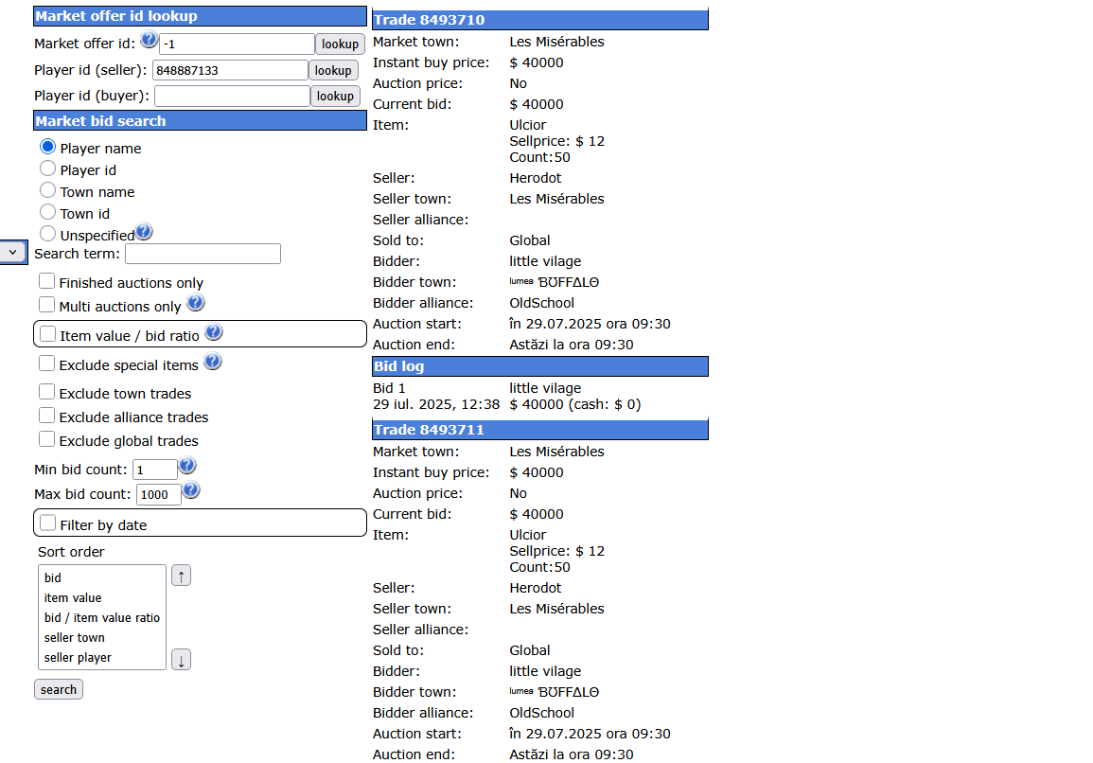The width and height of the screenshot is (1093, 763).
Task: Click the Search term text field
Action: coord(203,254)
